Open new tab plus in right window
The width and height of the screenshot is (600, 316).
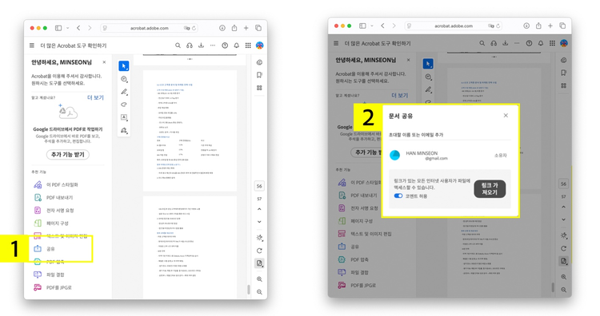pyautogui.click(x=550, y=26)
